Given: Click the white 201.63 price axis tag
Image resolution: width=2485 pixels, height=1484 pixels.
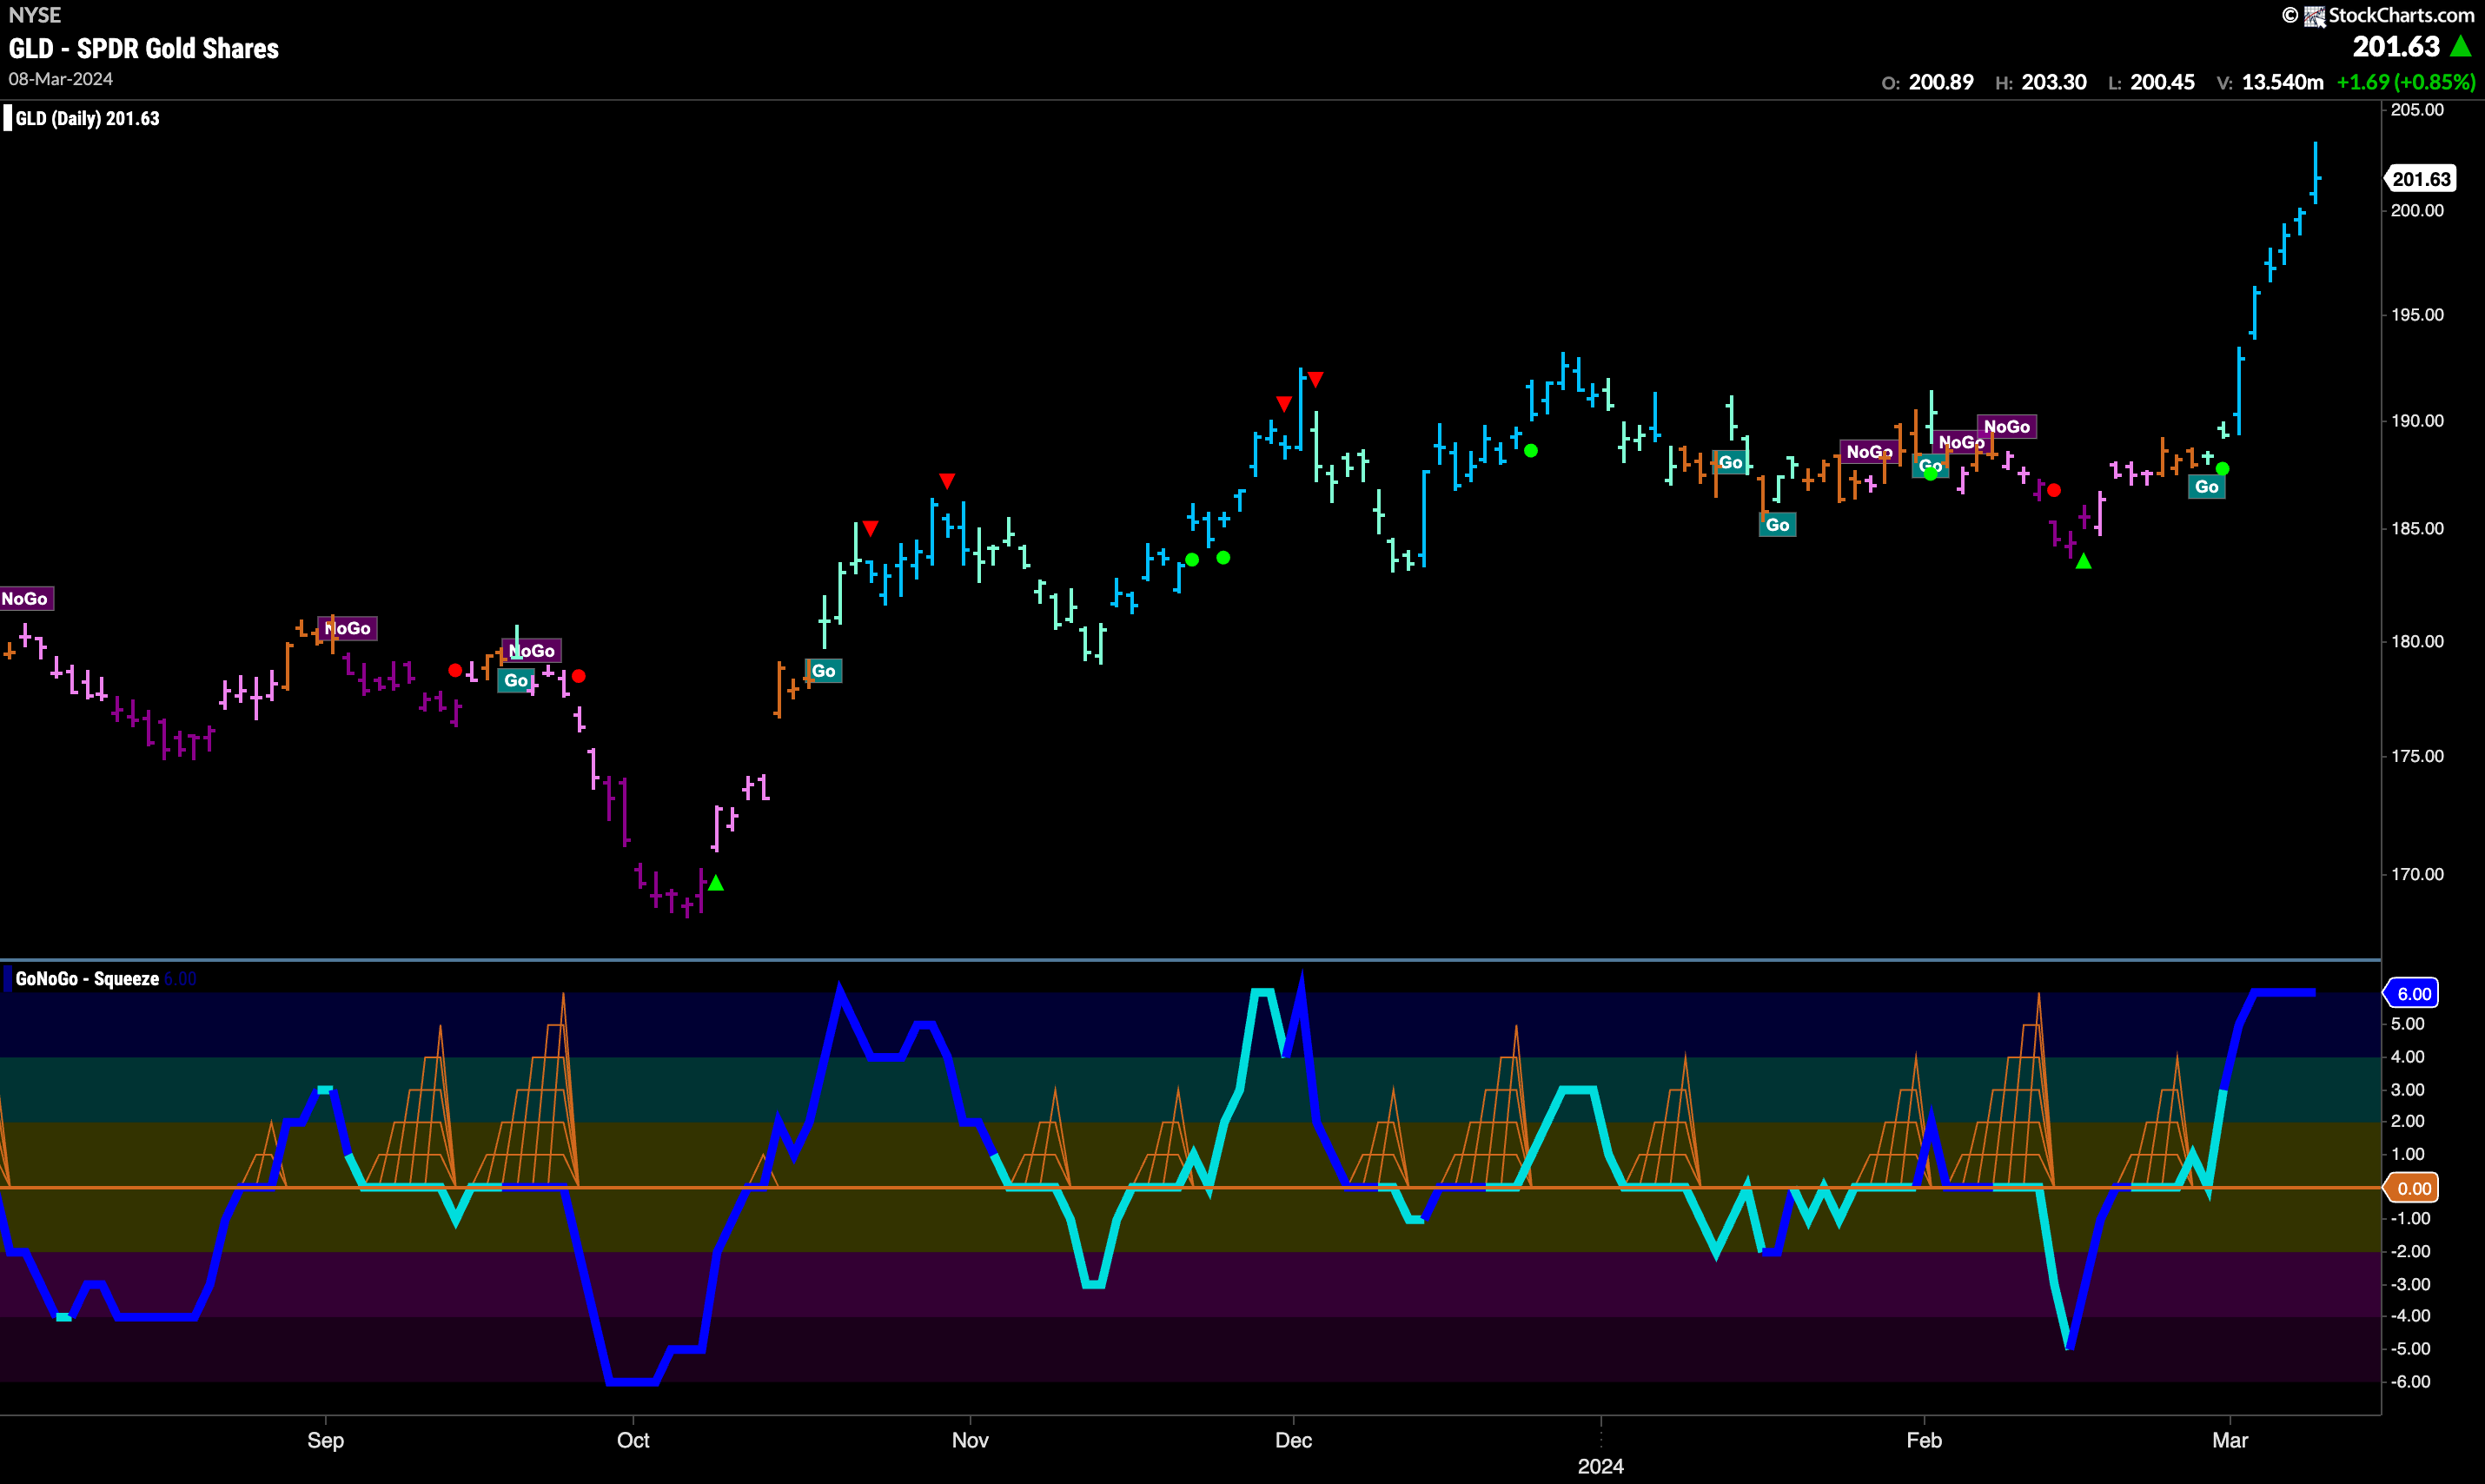Looking at the screenshot, I should (2420, 179).
